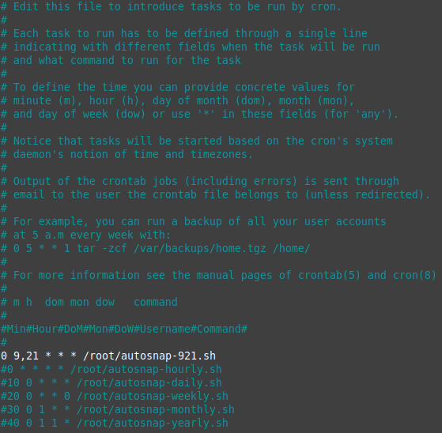Click the 'minute (m), hour (h)' comment line
Screen dimensions: 442x433
(178, 100)
